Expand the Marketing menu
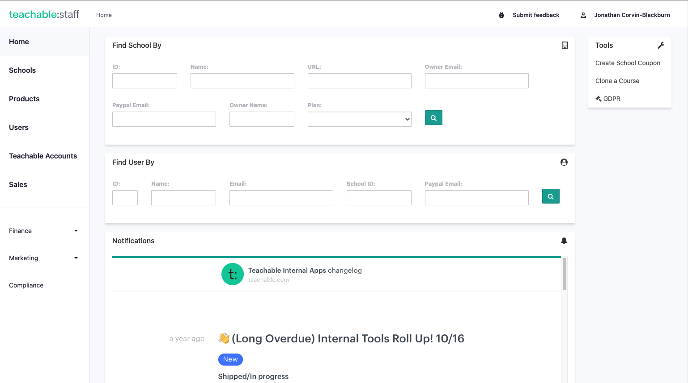This screenshot has width=688, height=383. pyautogui.click(x=44, y=258)
